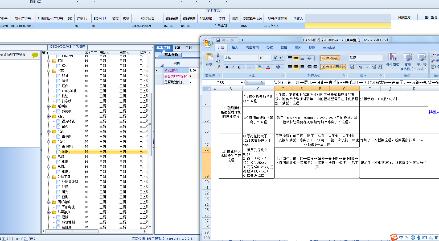Apply red font color button
439x241 pixels.
click(268, 67)
